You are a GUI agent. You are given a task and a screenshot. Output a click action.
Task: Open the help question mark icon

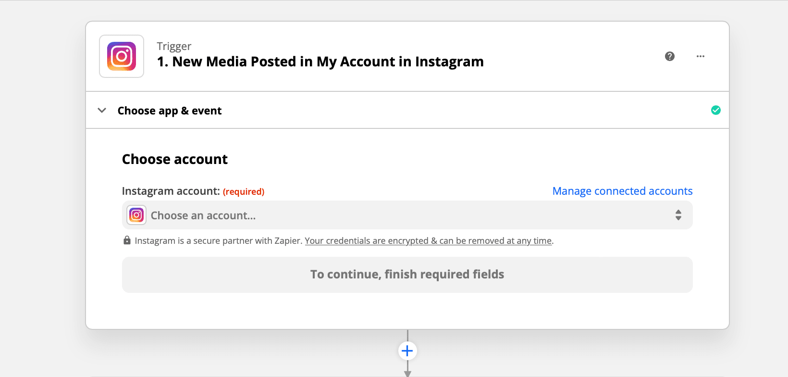coord(670,56)
